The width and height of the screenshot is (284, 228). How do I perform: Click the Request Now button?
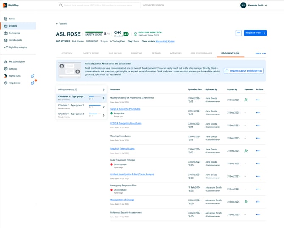[255, 33]
